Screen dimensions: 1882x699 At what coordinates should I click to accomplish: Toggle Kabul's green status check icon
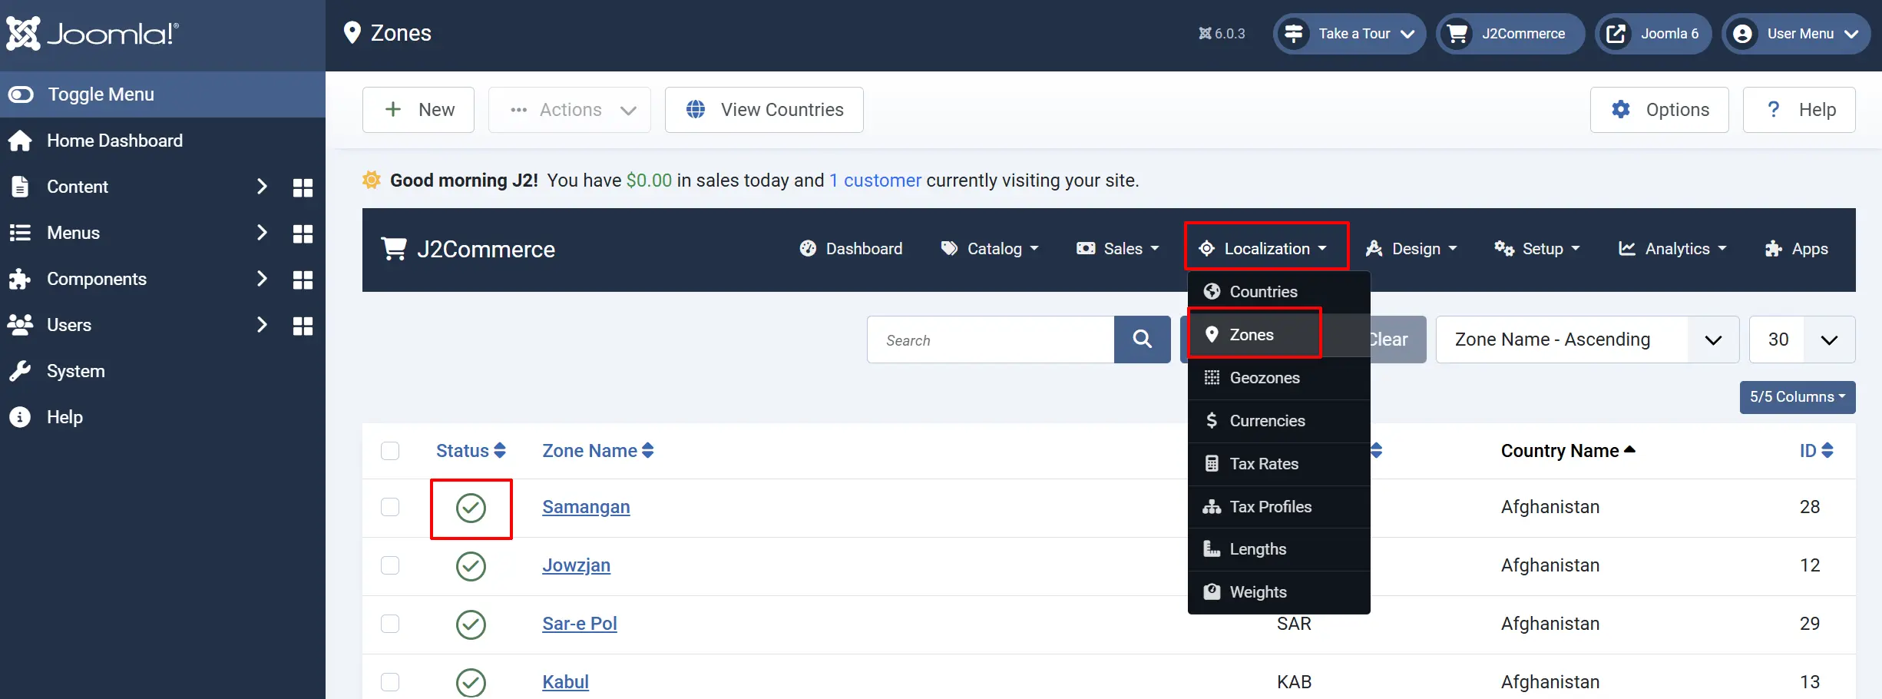[x=471, y=683]
